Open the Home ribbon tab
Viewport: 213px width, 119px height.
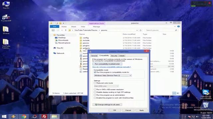point(64,27)
